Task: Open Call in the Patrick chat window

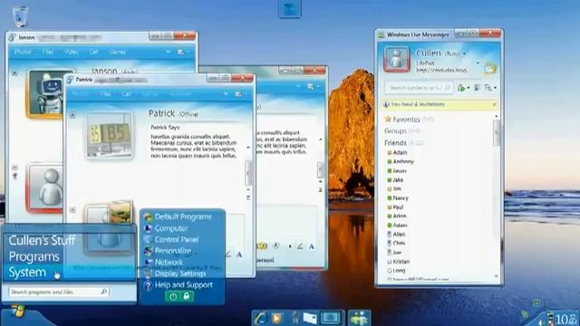Action: pos(127,94)
